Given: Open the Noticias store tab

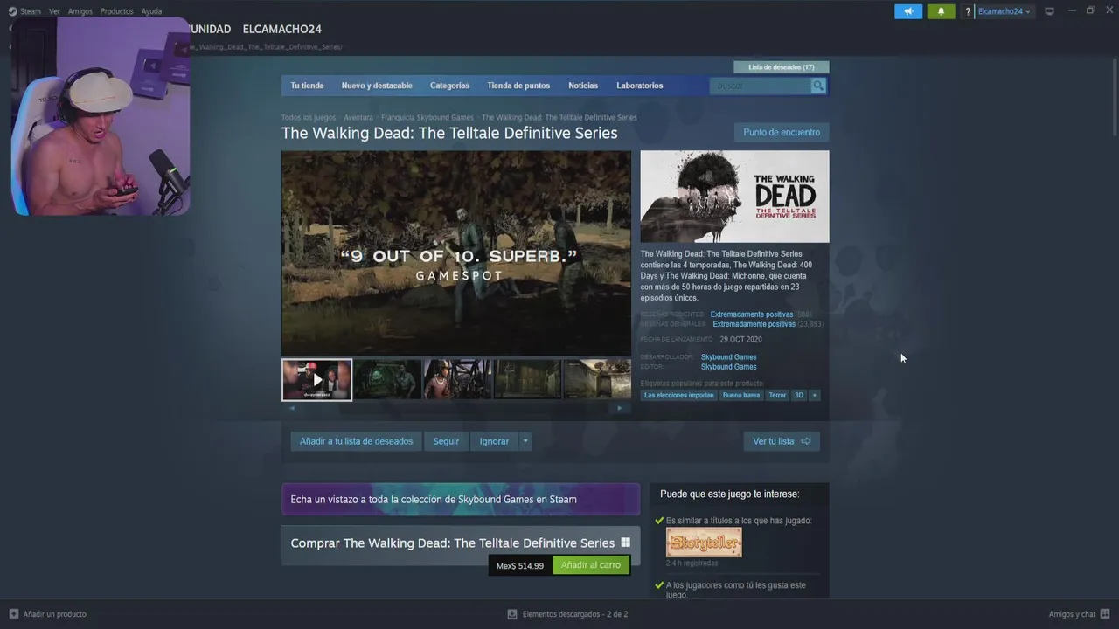Looking at the screenshot, I should point(583,86).
